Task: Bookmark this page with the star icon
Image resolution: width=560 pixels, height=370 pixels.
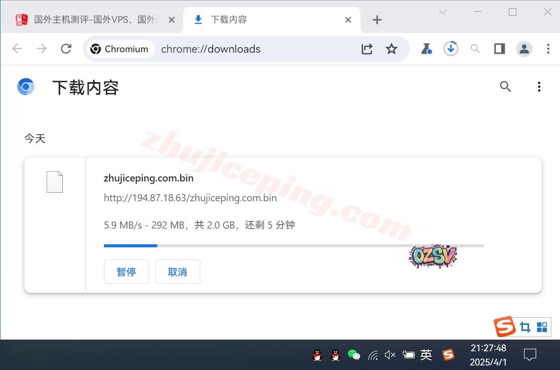Action: click(x=391, y=49)
